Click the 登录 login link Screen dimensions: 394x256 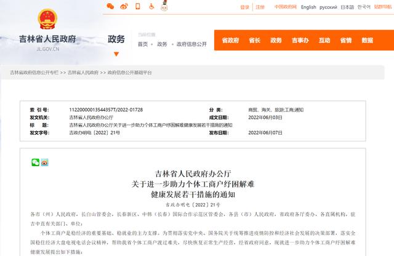pos(244,7)
